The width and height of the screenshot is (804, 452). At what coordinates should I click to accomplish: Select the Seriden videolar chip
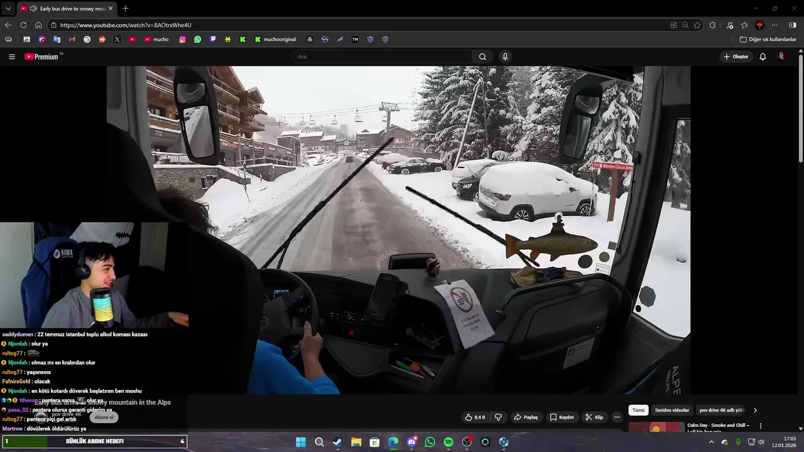pyautogui.click(x=672, y=410)
